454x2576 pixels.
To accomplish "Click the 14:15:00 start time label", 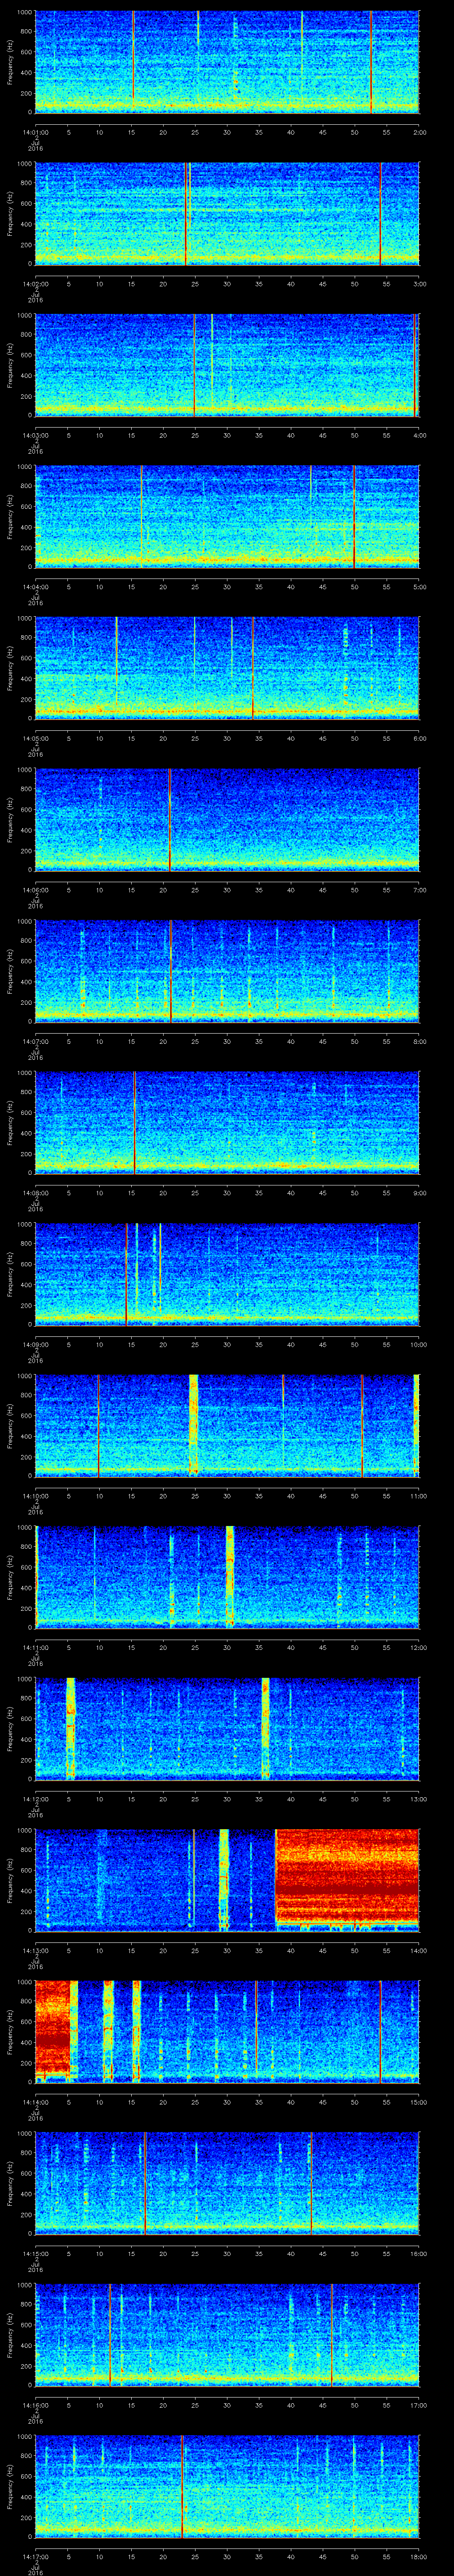I will pyautogui.click(x=35, y=2253).
